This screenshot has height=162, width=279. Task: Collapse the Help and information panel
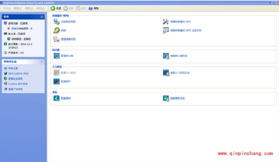pos(42,62)
